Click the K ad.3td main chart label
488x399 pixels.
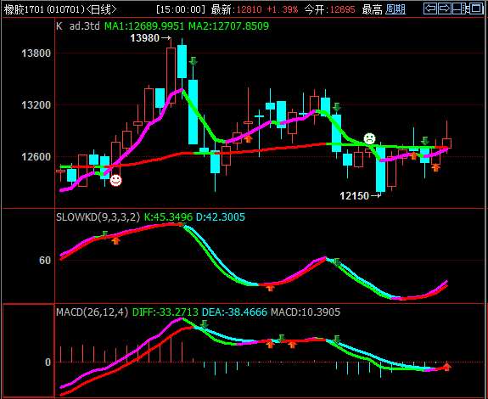78,25
